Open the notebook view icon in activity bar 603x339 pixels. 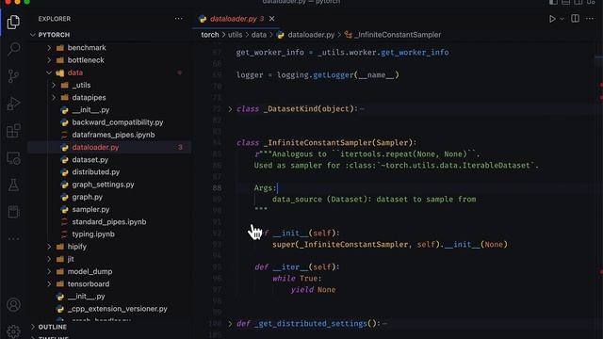click(13, 212)
